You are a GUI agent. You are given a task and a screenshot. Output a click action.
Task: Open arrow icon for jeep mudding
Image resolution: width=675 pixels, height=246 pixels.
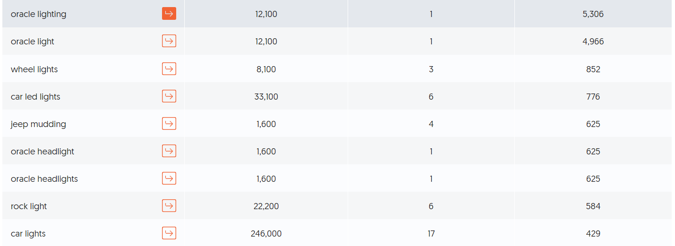[x=169, y=124]
